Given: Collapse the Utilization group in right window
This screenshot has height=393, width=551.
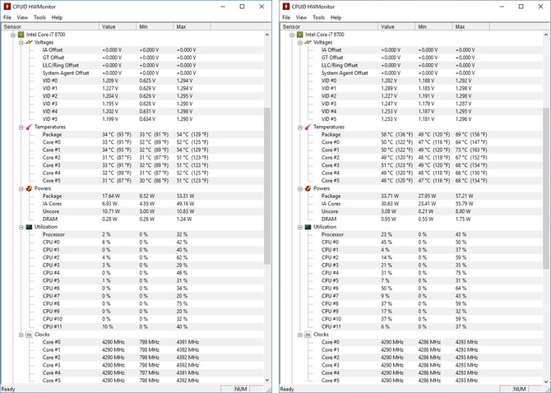Looking at the screenshot, I should tap(300, 227).
